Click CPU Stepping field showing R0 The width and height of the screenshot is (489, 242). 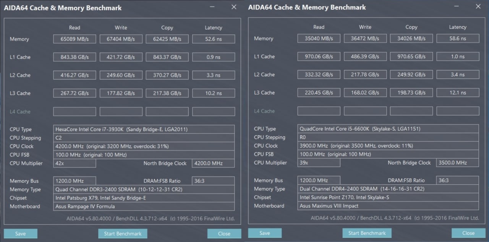pos(388,137)
